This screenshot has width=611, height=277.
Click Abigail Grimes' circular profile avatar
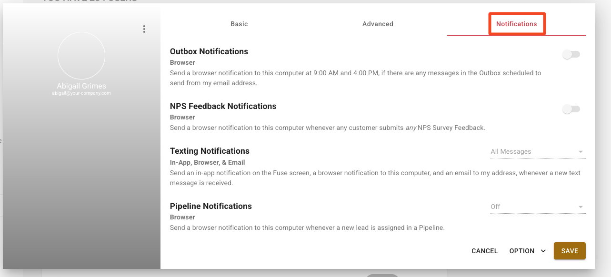[81, 56]
